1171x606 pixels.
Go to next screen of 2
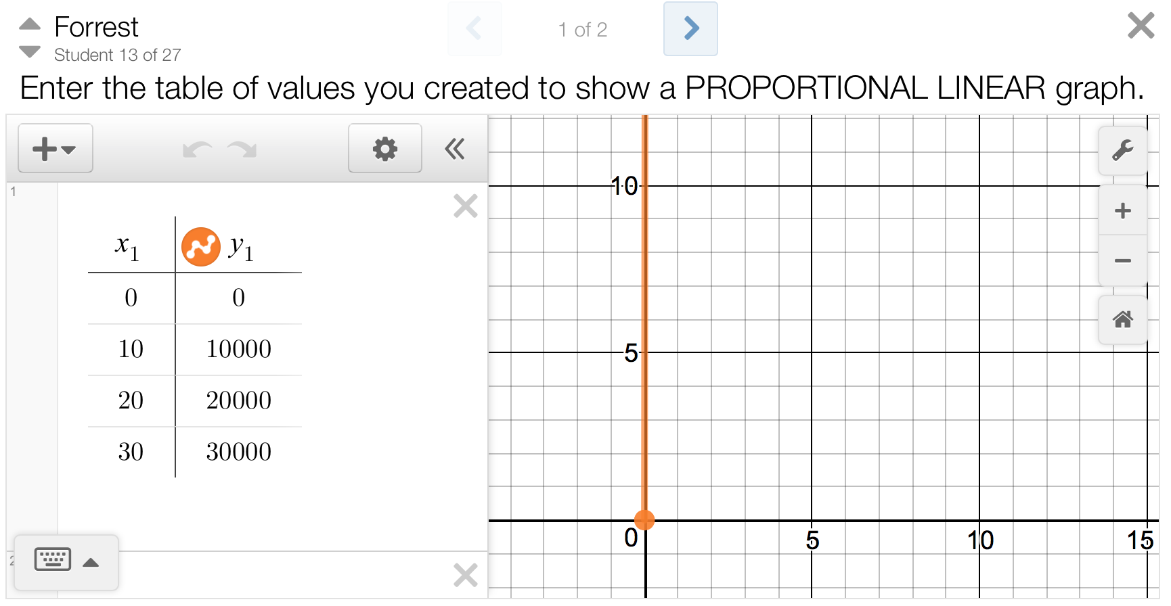click(x=690, y=28)
